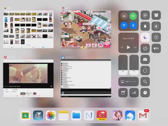Open the N pen note app in dock
The height and width of the screenshot is (126, 168).
coord(89,115)
